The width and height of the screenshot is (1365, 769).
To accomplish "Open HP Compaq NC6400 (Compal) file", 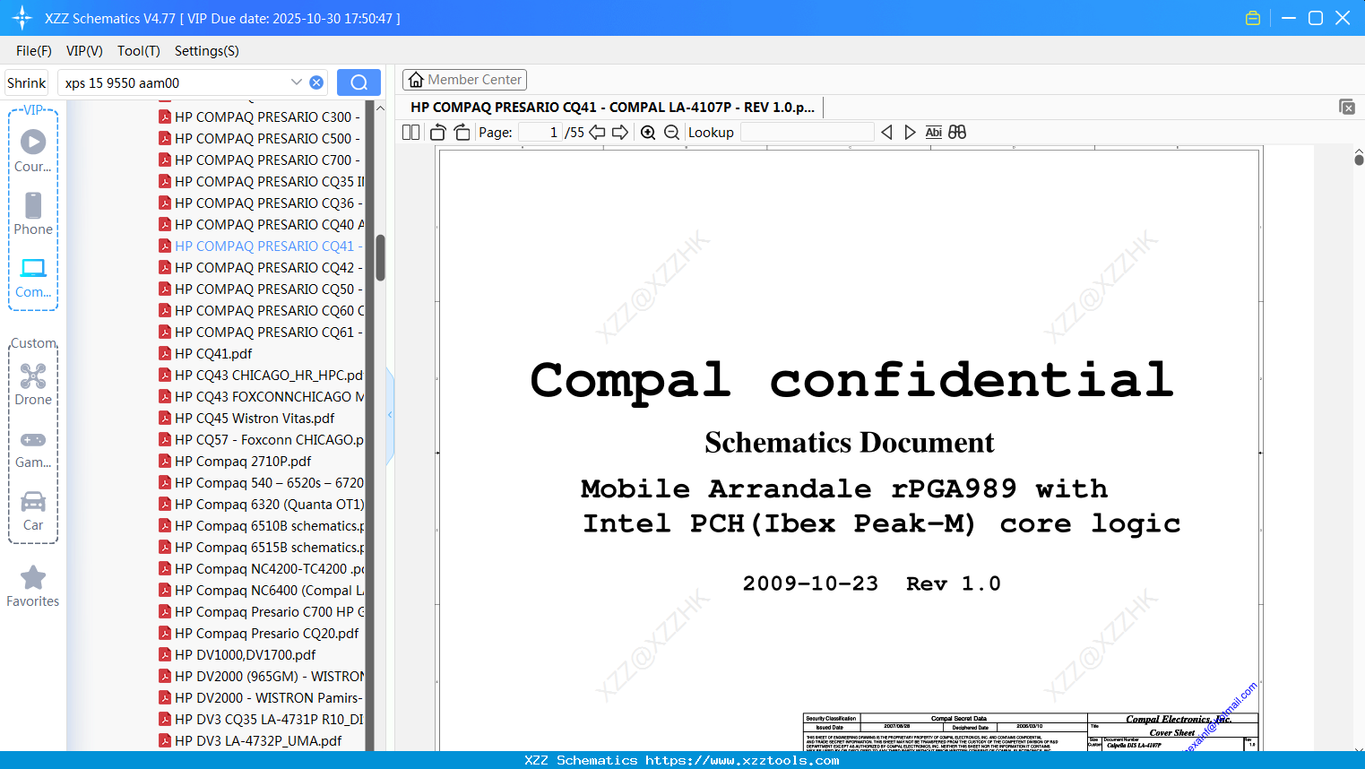I will tap(260, 590).
